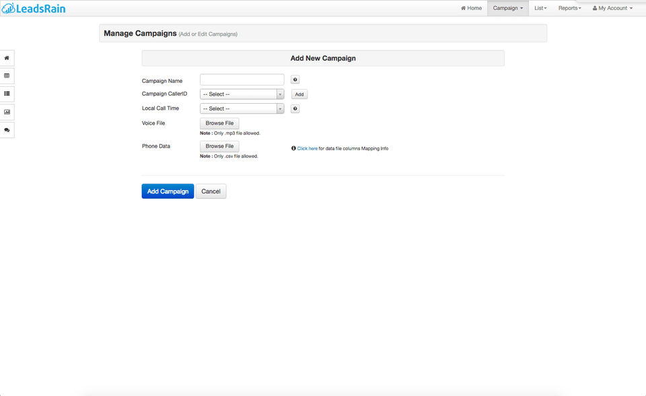Open the home icon in left sidebar
Image resolution: width=646 pixels, height=396 pixels.
pos(7,58)
